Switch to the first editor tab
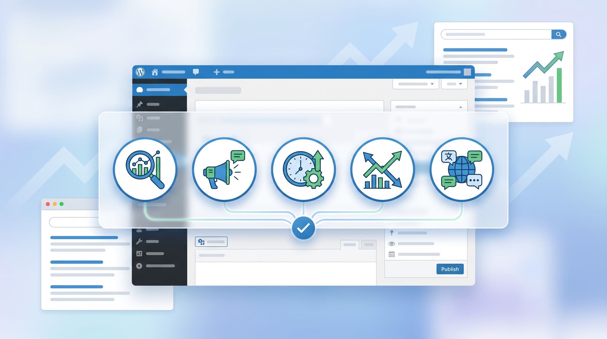The height and width of the screenshot is (339, 607). click(x=349, y=245)
